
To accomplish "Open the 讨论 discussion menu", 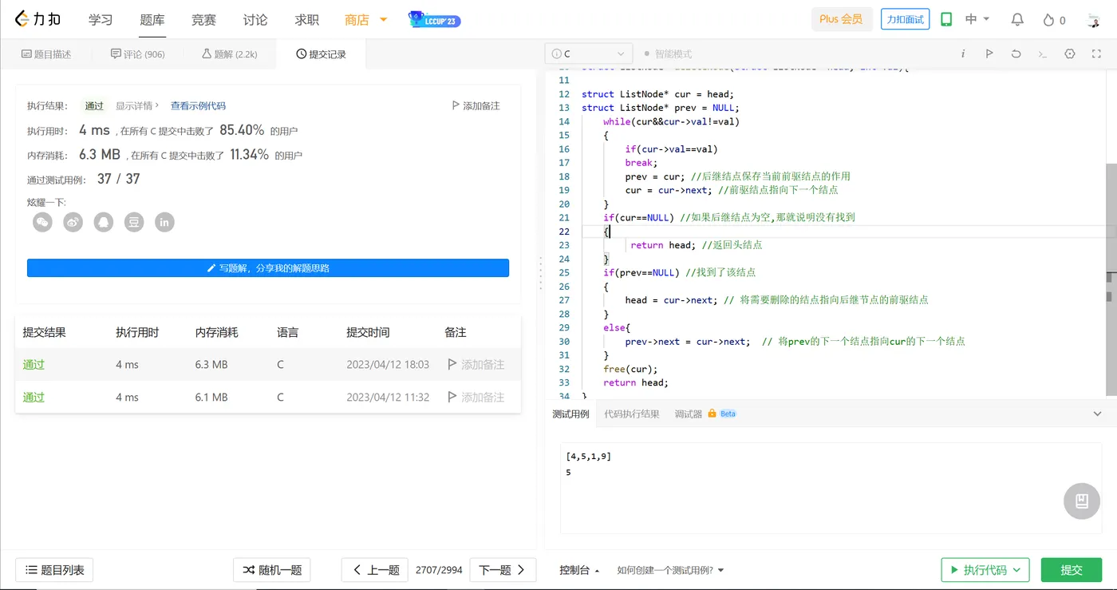I will (x=255, y=20).
